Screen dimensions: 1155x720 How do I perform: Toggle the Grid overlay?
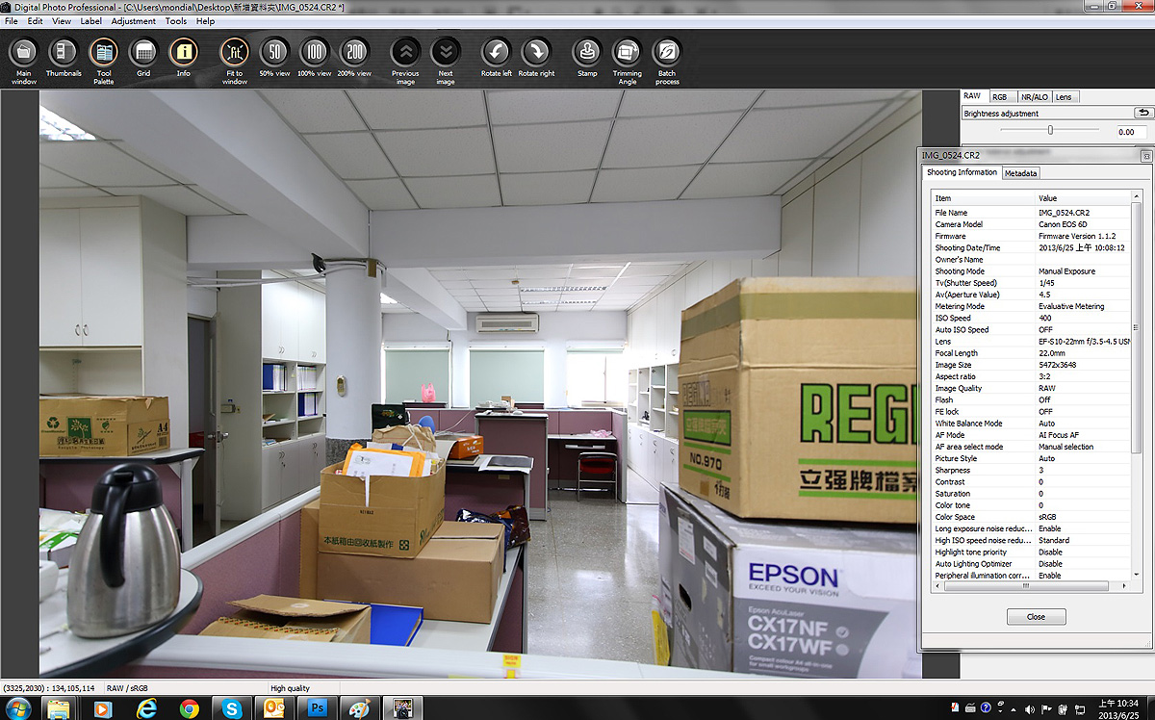[x=143, y=58]
